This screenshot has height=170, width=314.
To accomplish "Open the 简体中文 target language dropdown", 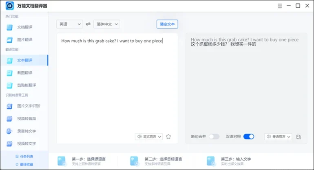I will (x=107, y=24).
